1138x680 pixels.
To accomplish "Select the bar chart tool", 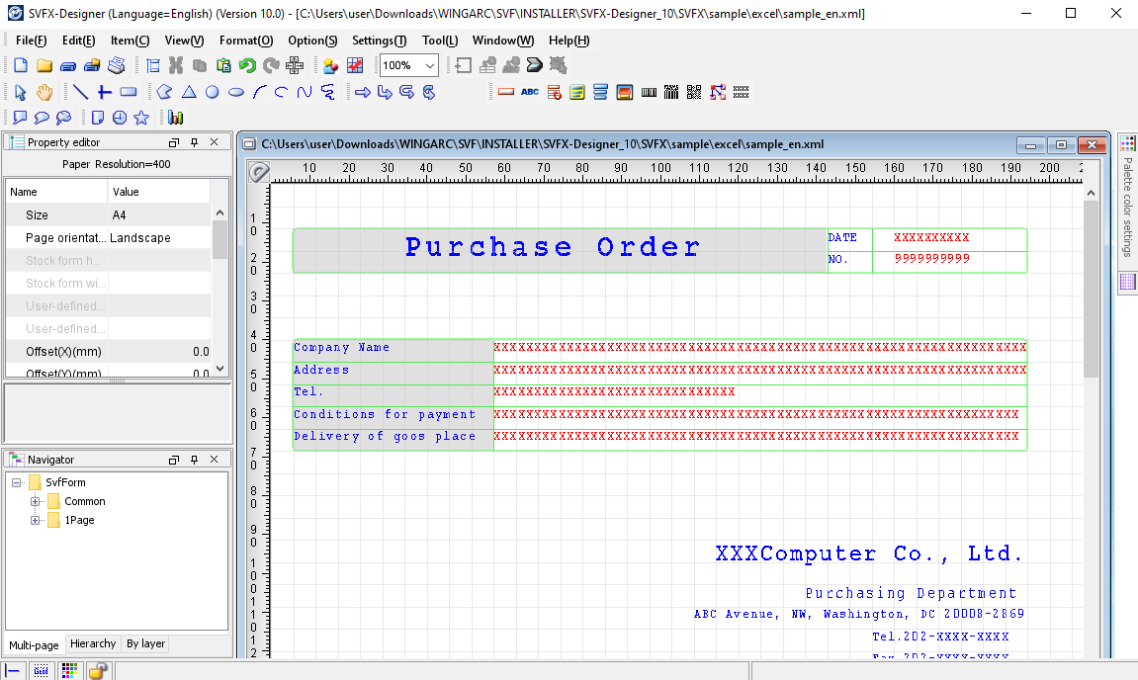I will click(176, 118).
